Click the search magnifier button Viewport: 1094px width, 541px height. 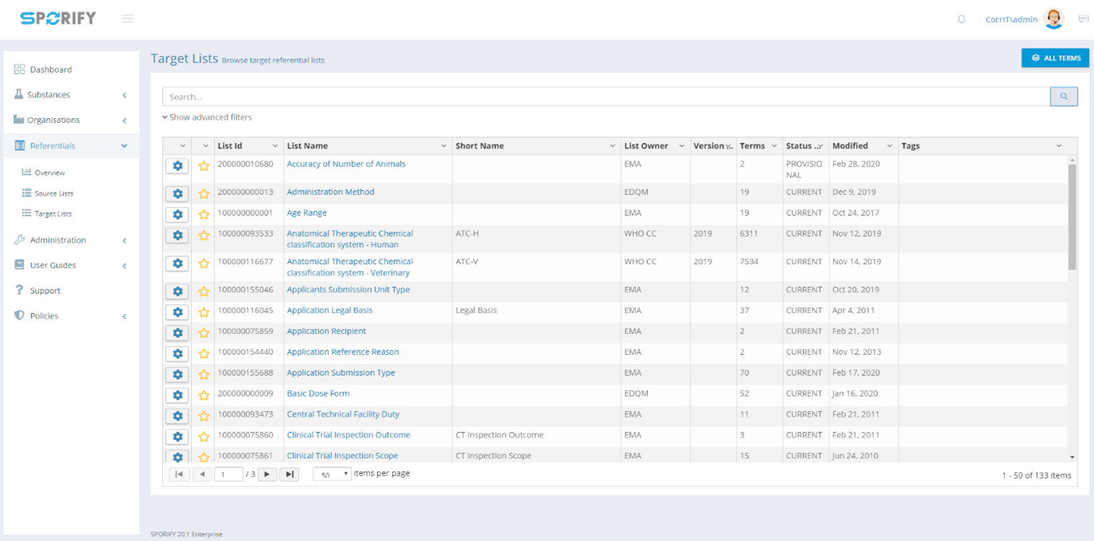(x=1063, y=97)
